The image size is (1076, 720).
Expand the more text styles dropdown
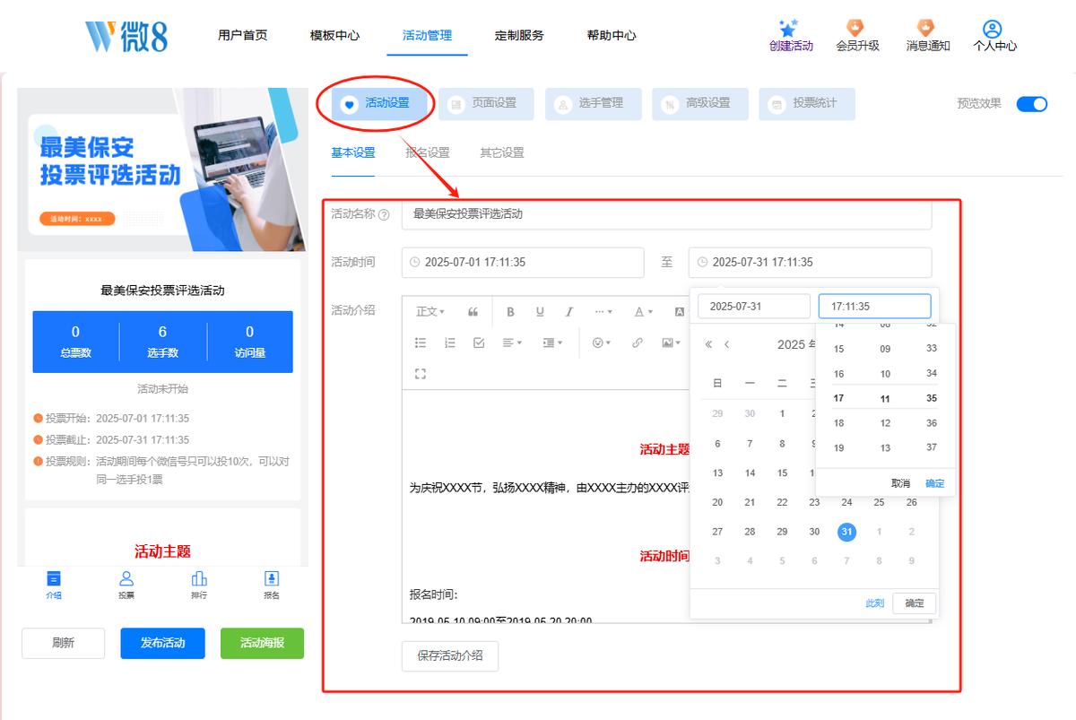pos(603,312)
